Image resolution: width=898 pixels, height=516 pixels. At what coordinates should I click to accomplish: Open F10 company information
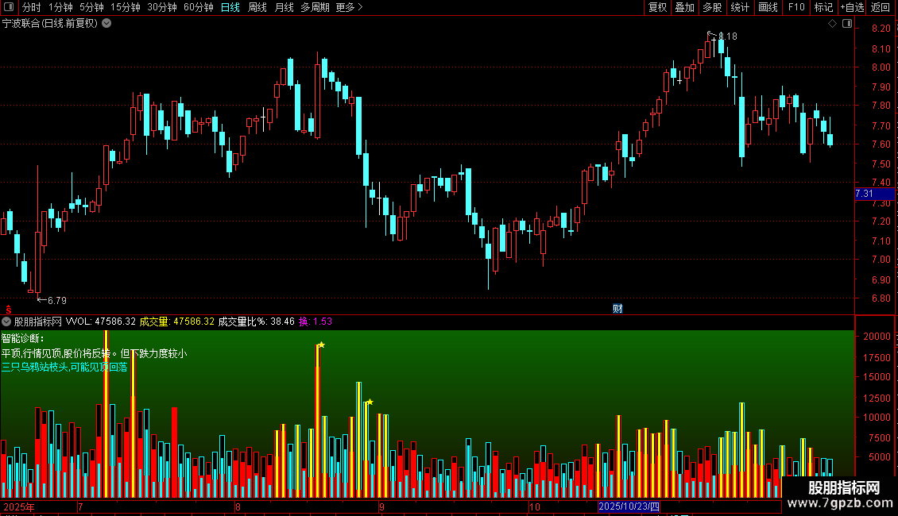pyautogui.click(x=796, y=7)
